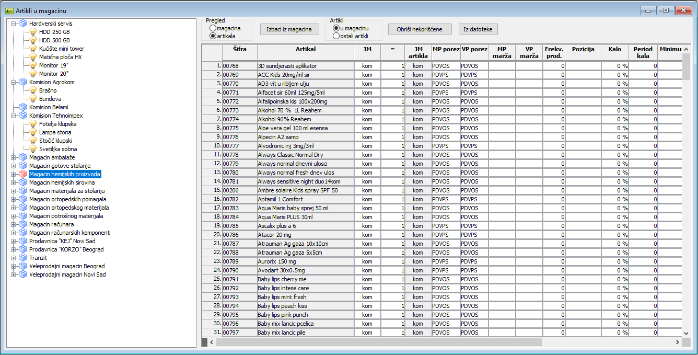Image resolution: width=698 pixels, height=355 pixels.
Task: Select the Pregled artikala radio button
Action: coord(213,36)
